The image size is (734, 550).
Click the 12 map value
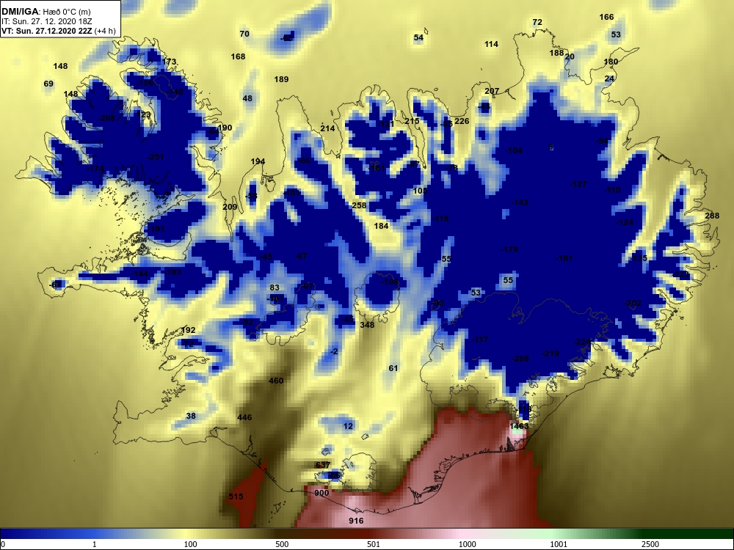[348, 426]
